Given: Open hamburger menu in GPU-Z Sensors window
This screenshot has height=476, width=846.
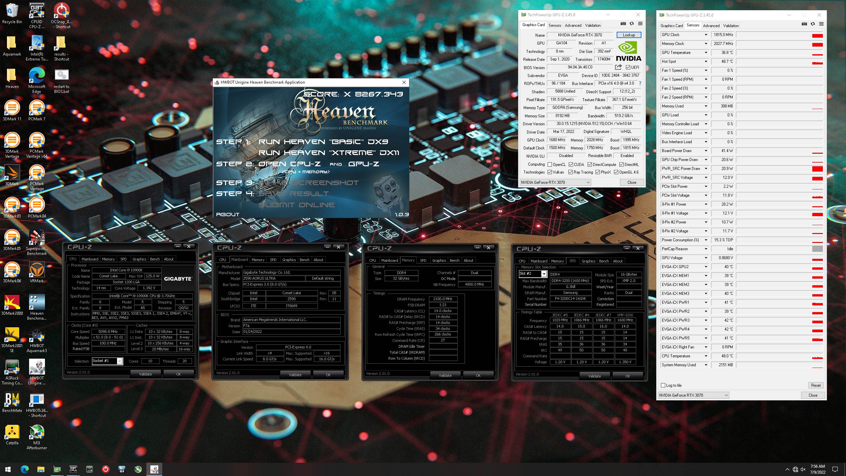Looking at the screenshot, I should coord(821,24).
